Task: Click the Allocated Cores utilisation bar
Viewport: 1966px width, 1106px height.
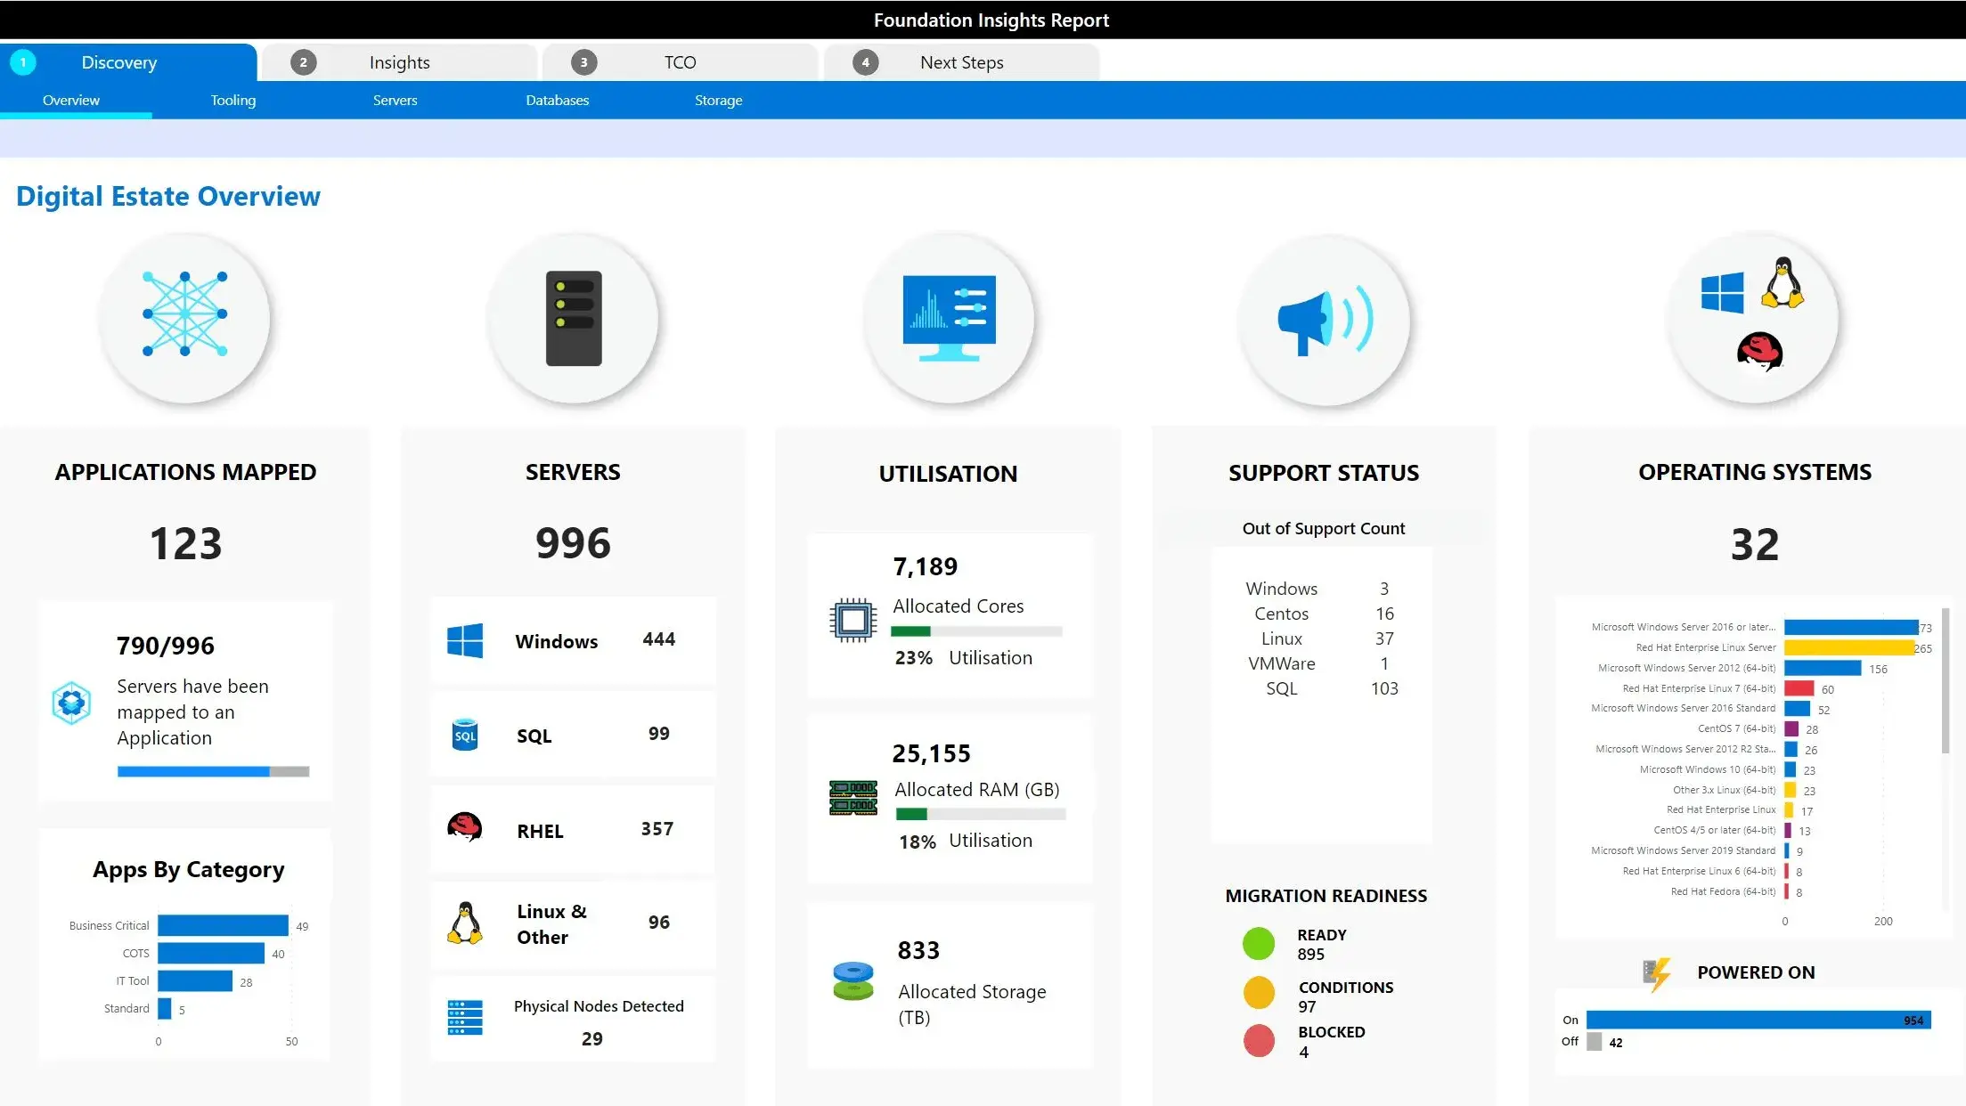Action: (976, 631)
